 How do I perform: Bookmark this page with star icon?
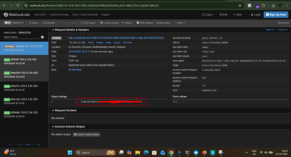click(x=240, y=5)
